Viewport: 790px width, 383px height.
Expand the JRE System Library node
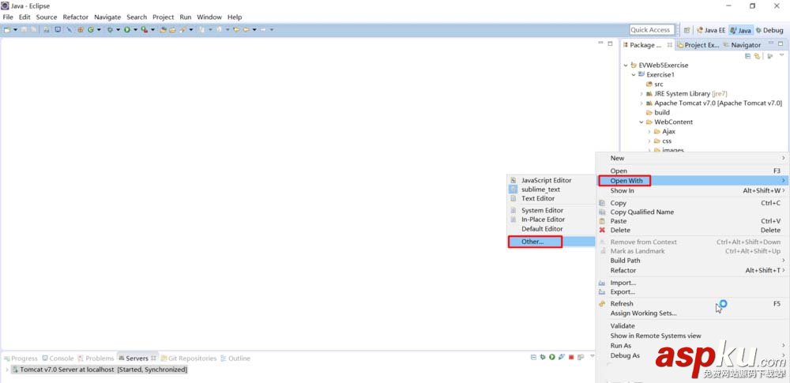click(641, 94)
